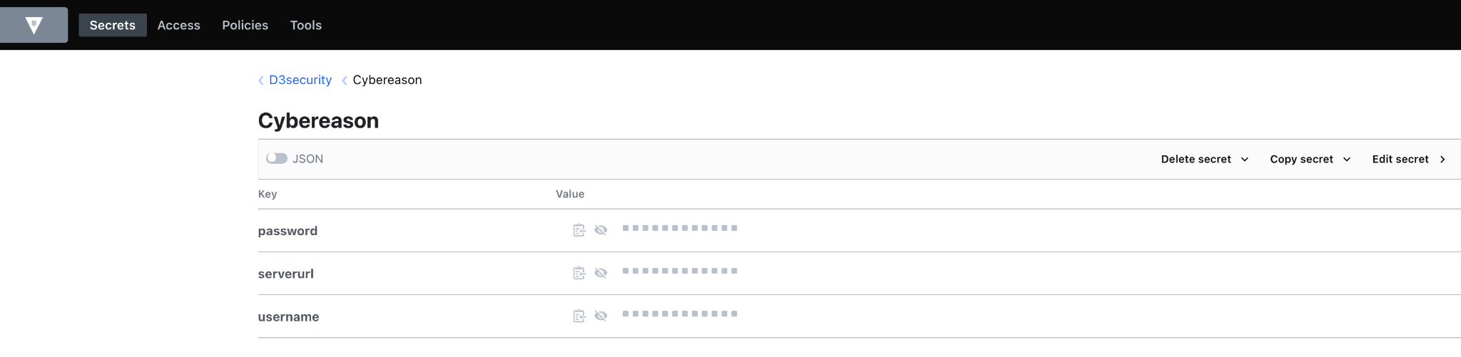1461x357 pixels.
Task: Click the back chevron before D3security
Action: pos(261,81)
